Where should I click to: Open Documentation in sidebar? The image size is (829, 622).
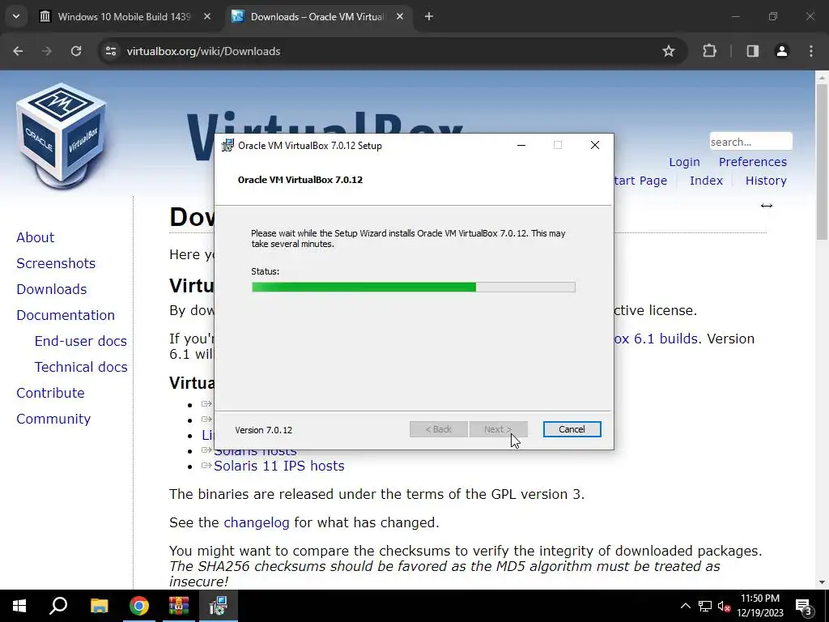tap(66, 315)
